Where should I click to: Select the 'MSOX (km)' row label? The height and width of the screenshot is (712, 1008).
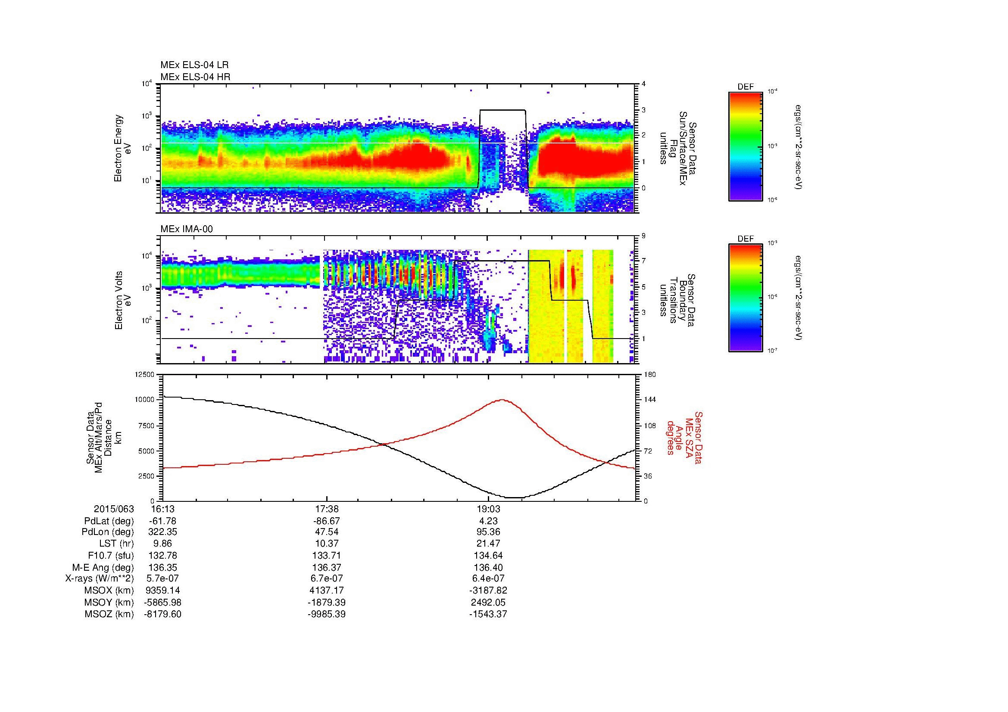tap(110, 591)
